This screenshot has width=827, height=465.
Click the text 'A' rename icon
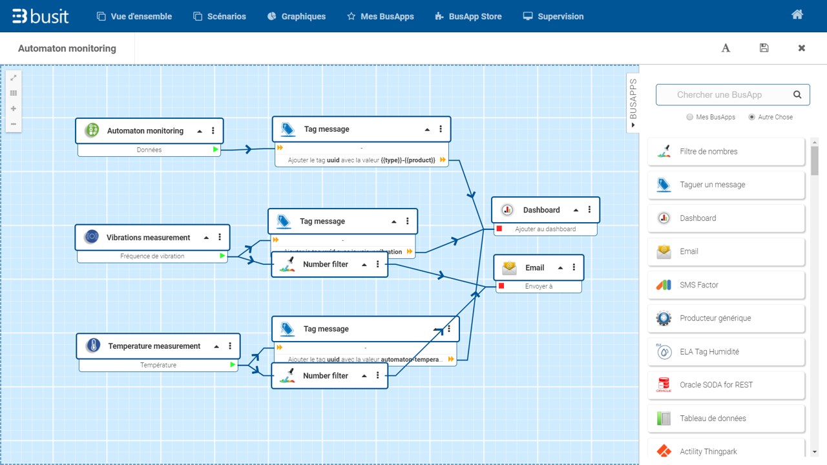[x=726, y=48]
